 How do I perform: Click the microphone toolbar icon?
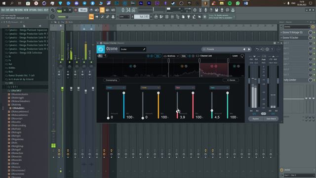point(205,10)
